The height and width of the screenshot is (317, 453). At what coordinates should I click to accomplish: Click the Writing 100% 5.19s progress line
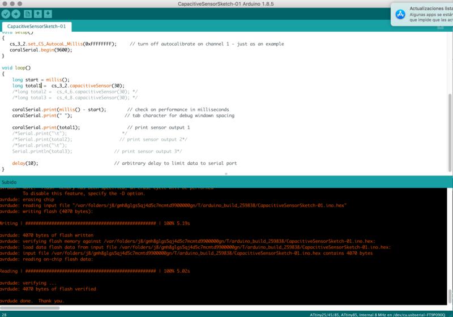pos(95,224)
